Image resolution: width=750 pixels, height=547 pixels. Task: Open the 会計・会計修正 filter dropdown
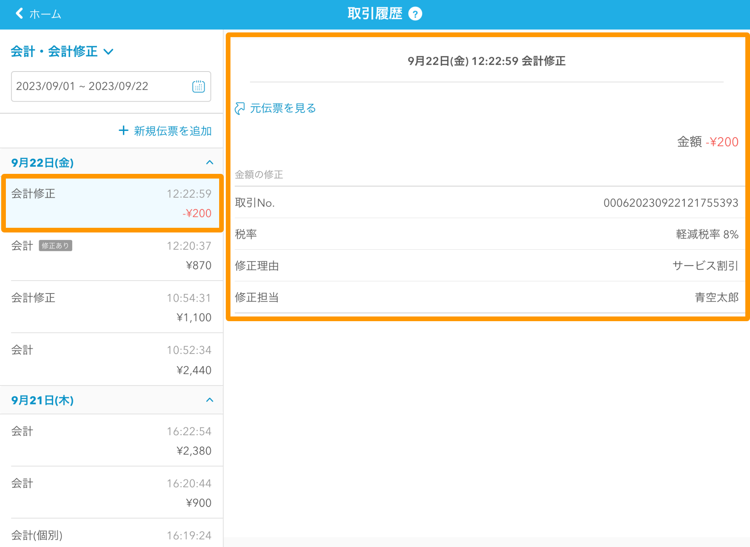click(62, 51)
